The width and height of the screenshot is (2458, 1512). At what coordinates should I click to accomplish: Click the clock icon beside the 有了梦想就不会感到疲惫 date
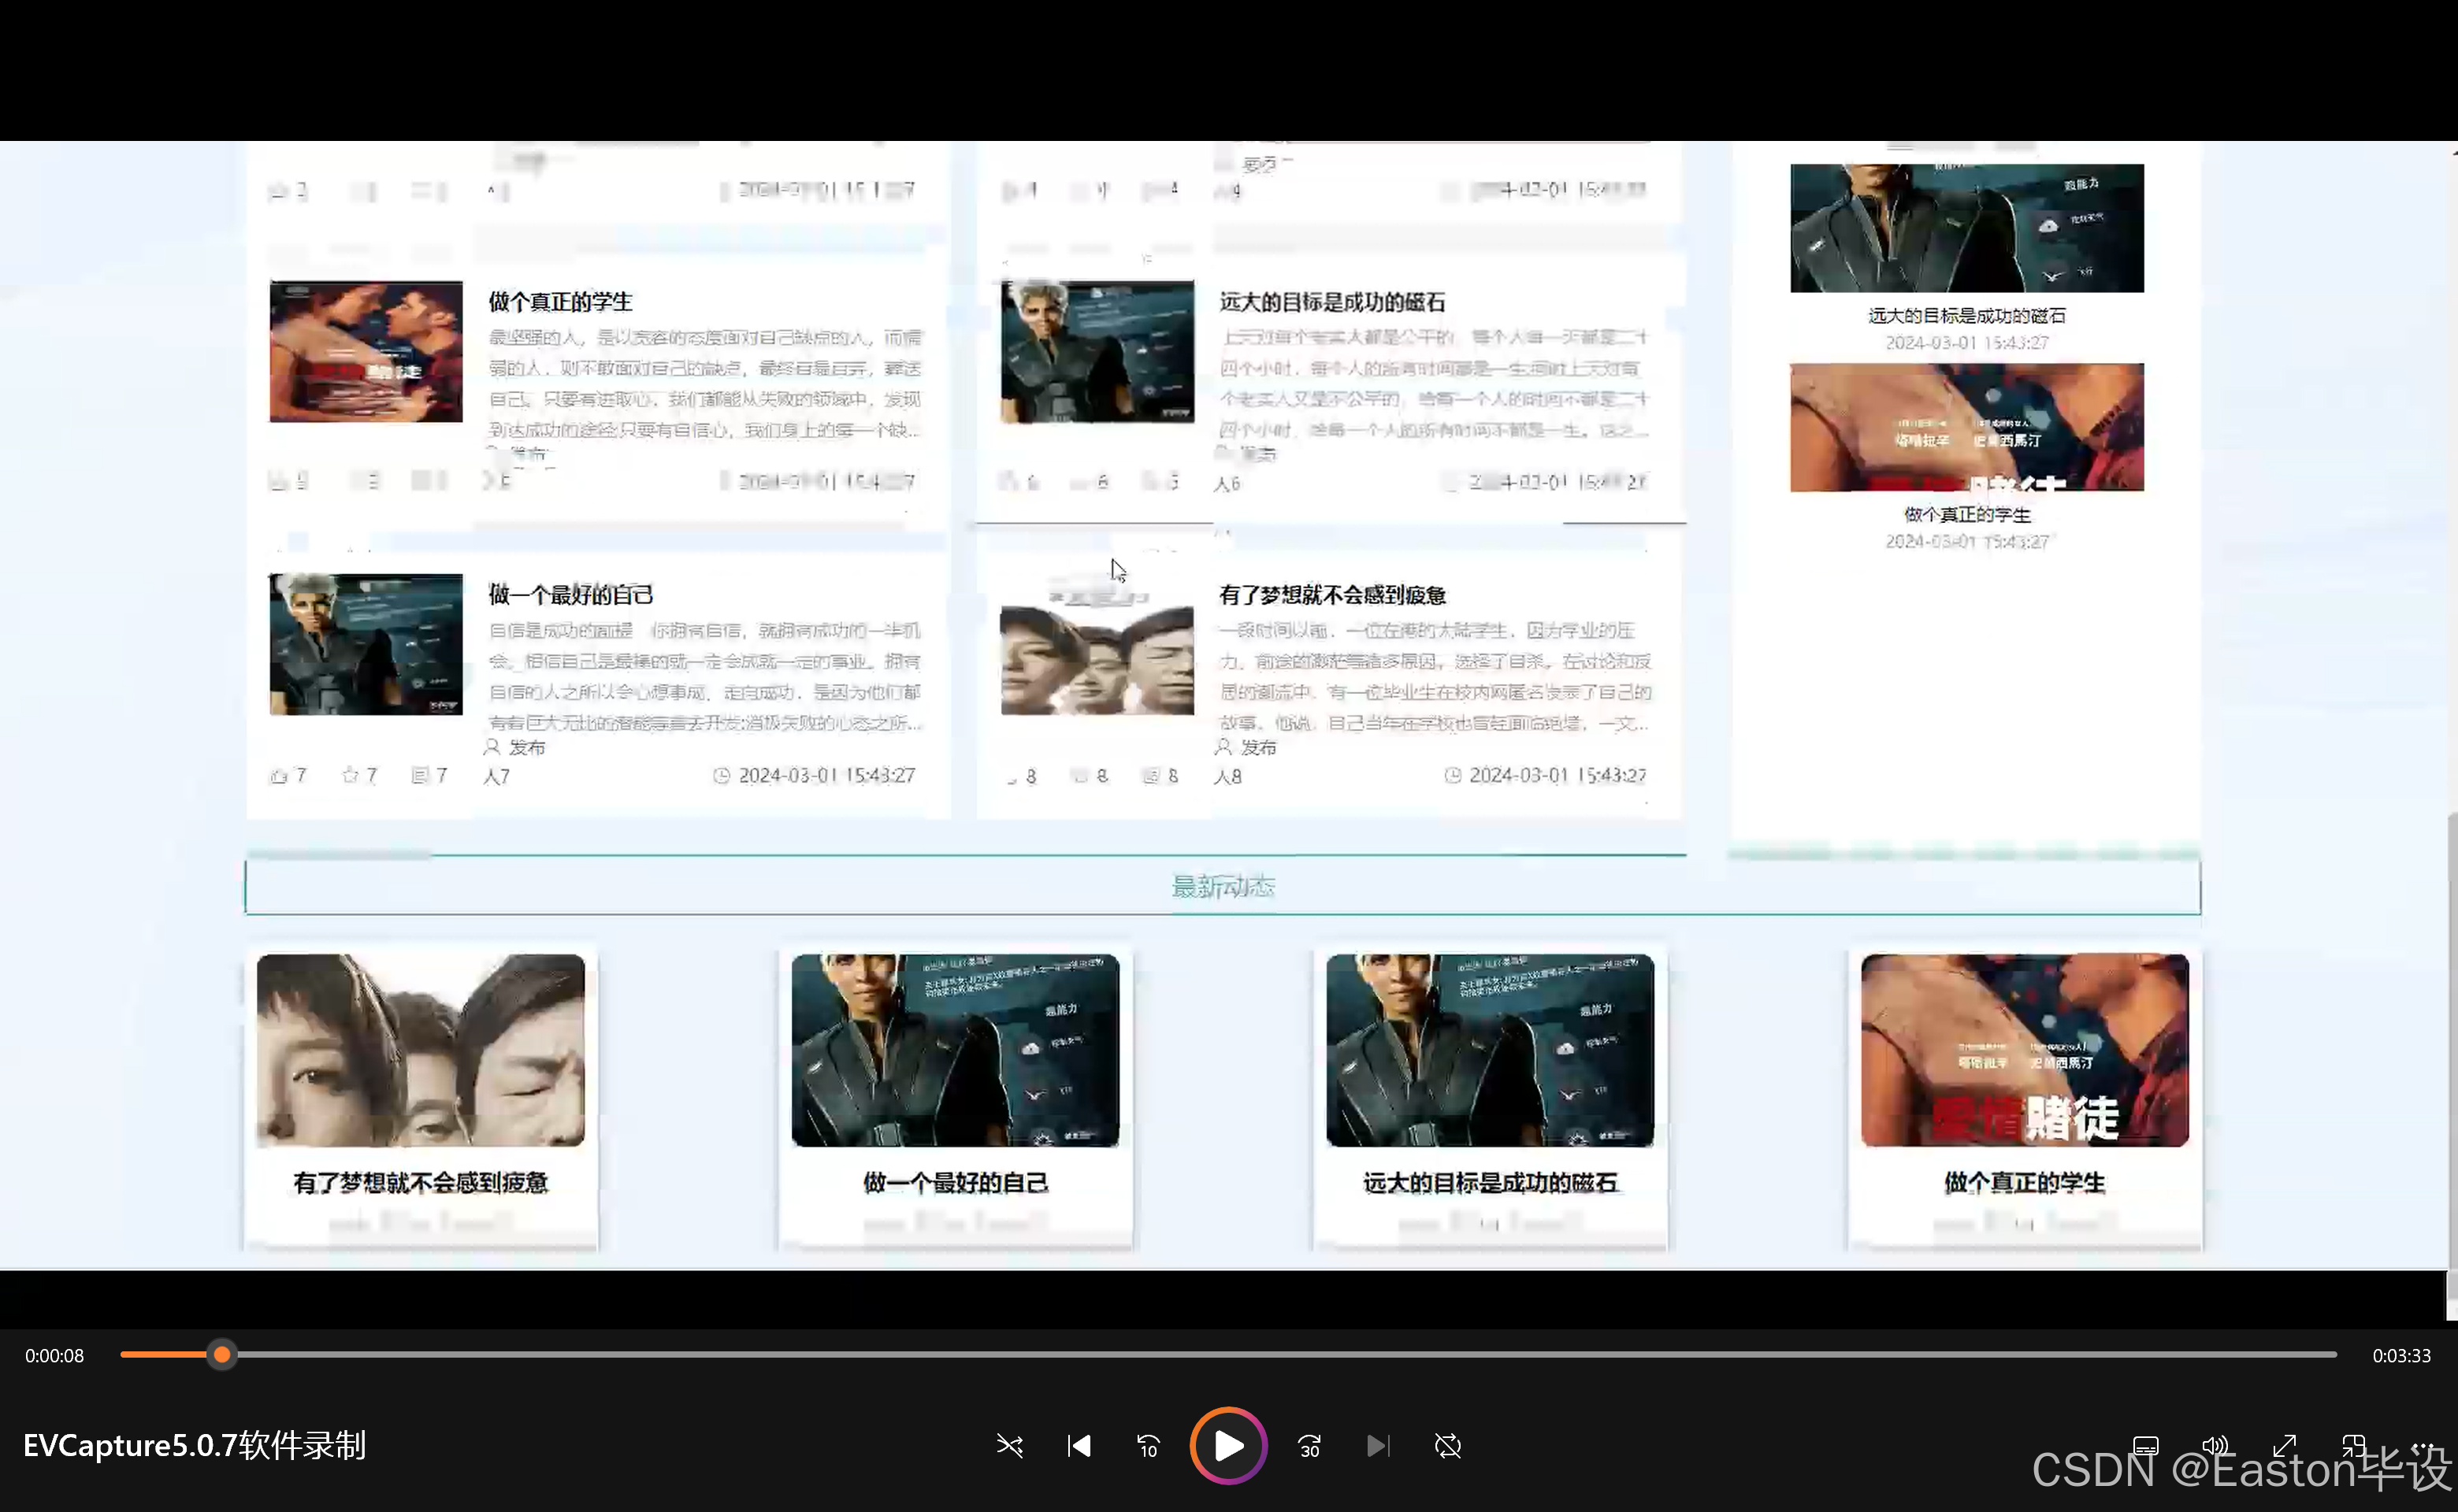(1453, 775)
